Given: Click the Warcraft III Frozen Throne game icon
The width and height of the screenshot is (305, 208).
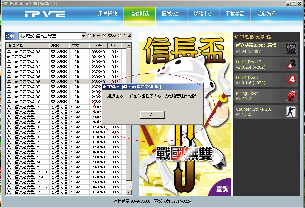Looking at the screenshot, I should pyautogui.click(x=291, y=49).
